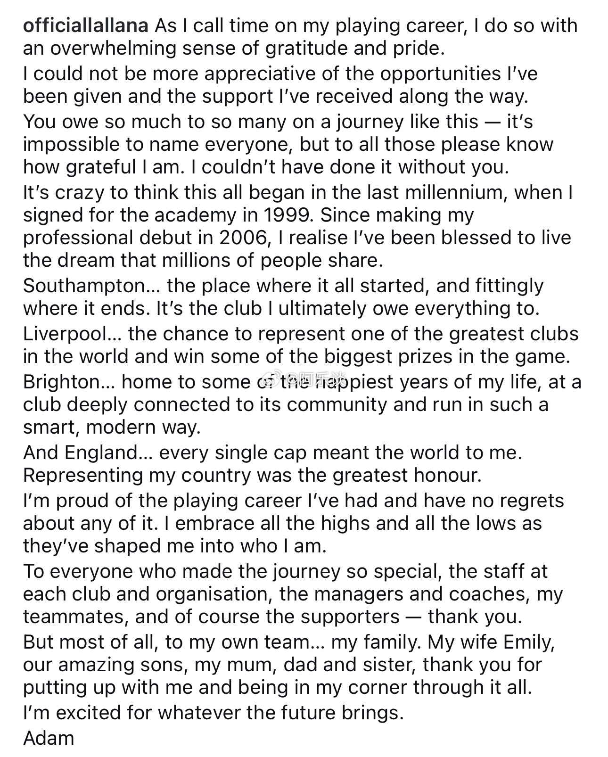The height and width of the screenshot is (757, 608).
Task: Open the officiallallana profile link
Action: point(86,26)
